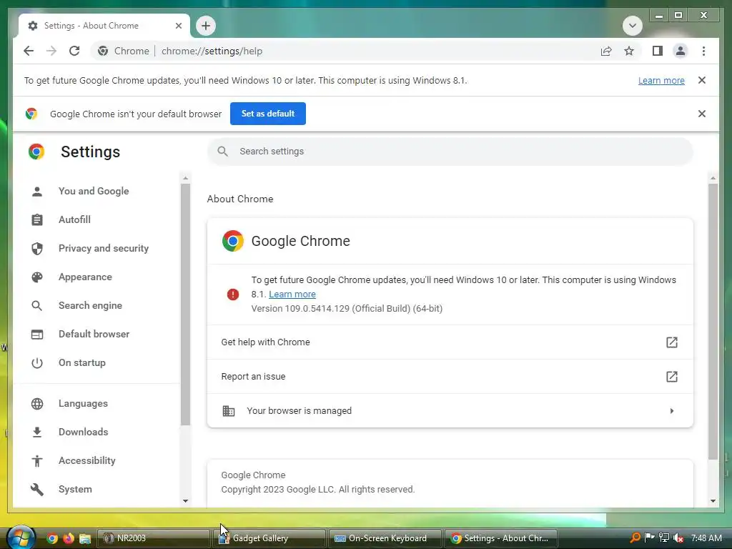This screenshot has width=732, height=549.
Task: Open System settings in sidebar
Action: [75, 489]
